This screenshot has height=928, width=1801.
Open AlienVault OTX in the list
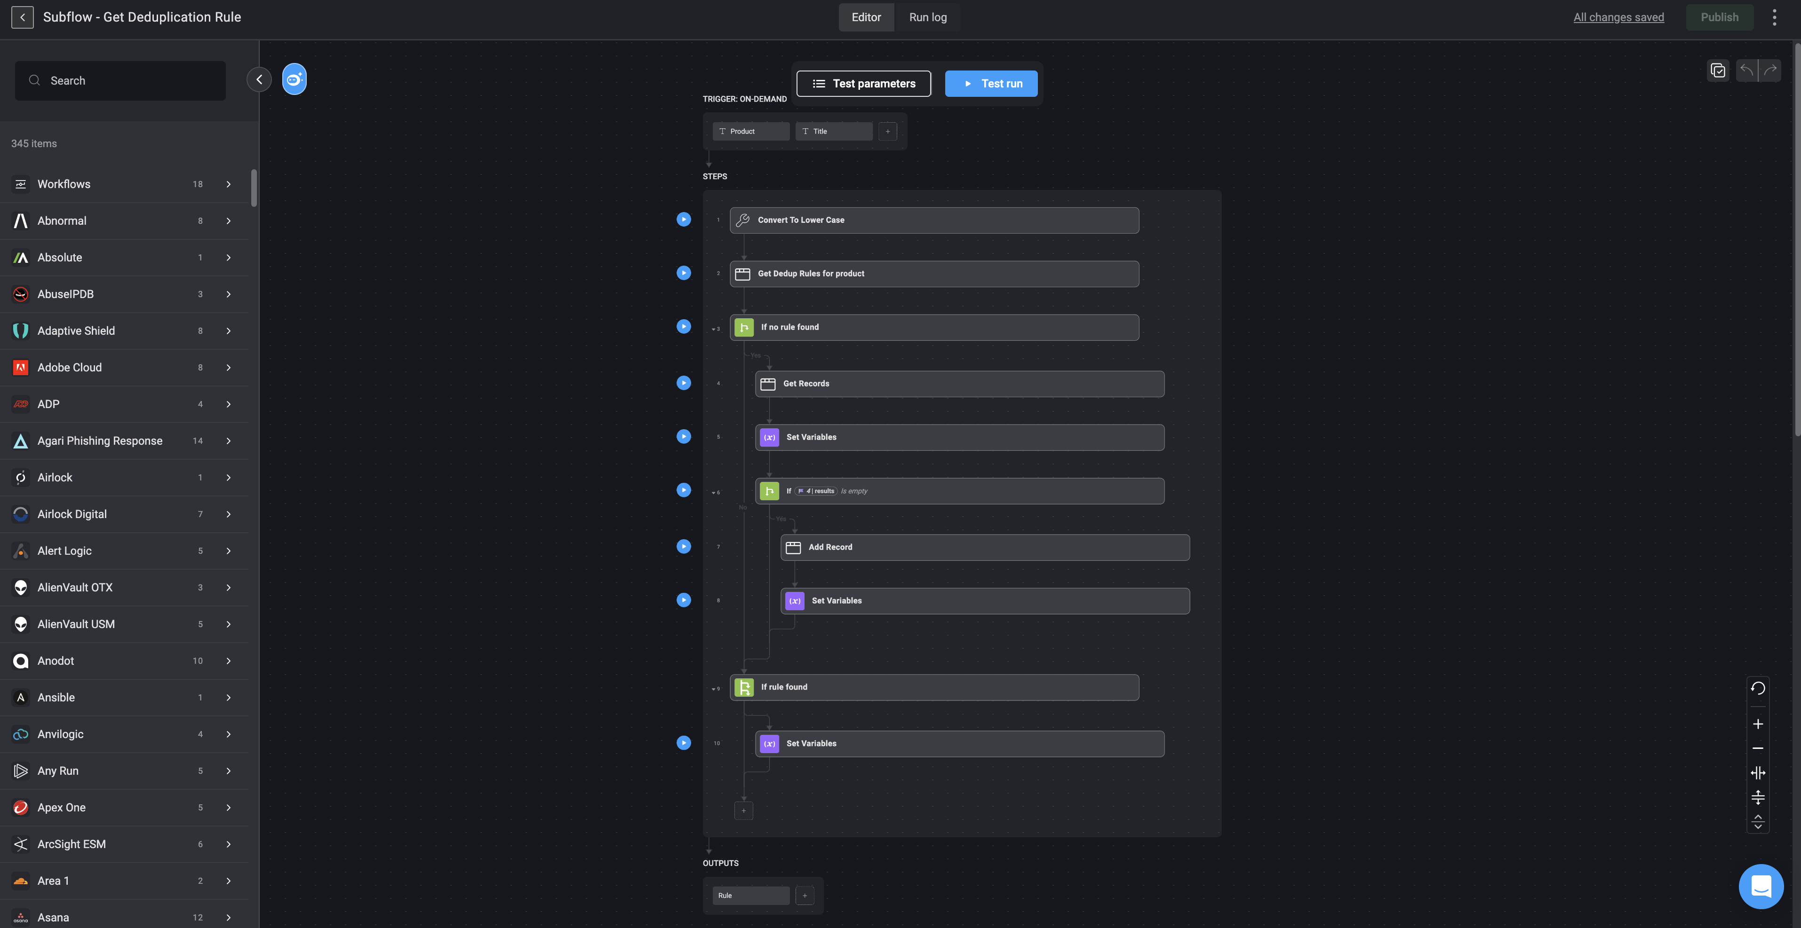pyautogui.click(x=125, y=588)
